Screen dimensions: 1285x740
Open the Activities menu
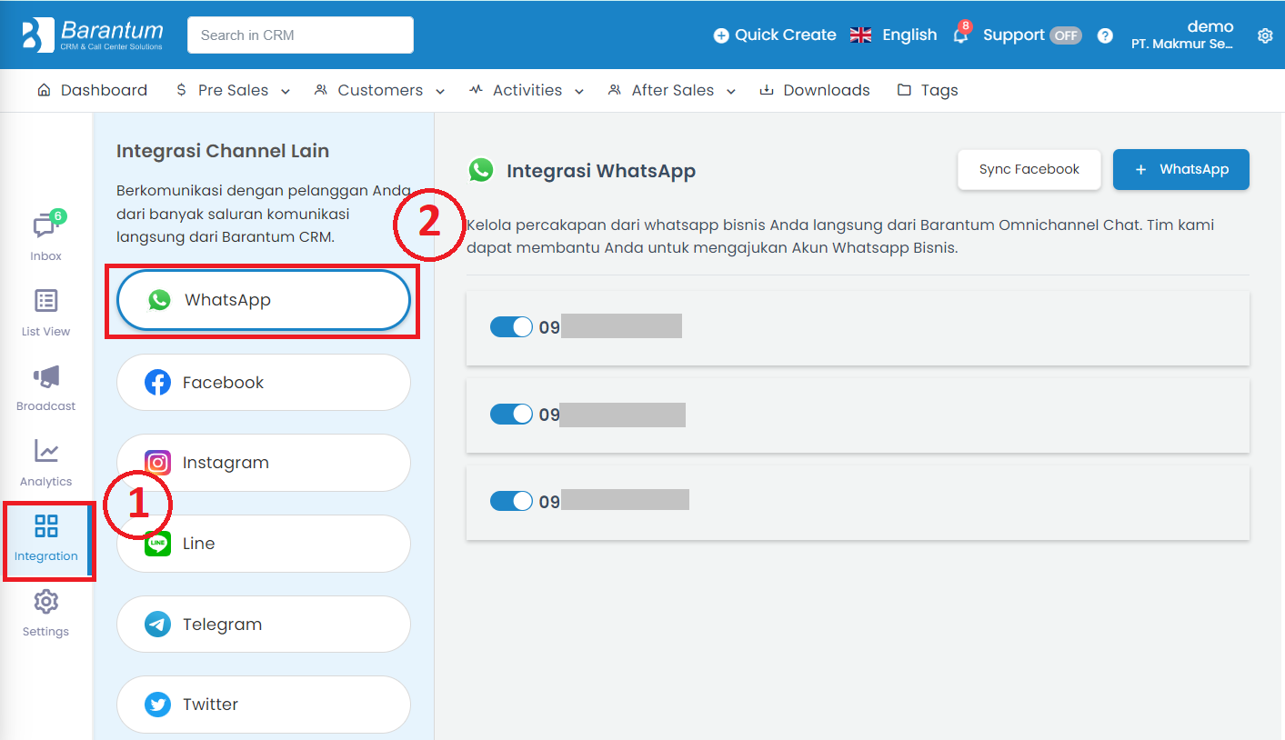(527, 90)
